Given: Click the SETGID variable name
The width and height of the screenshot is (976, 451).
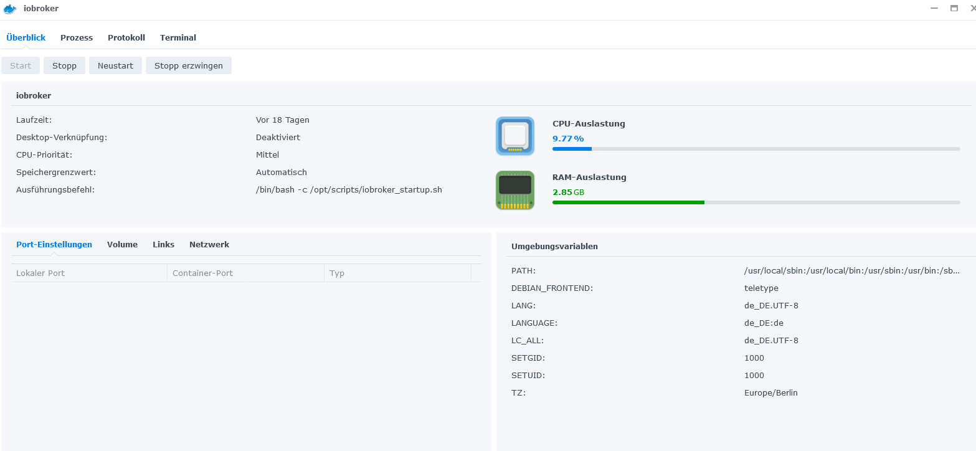Looking at the screenshot, I should 528,358.
